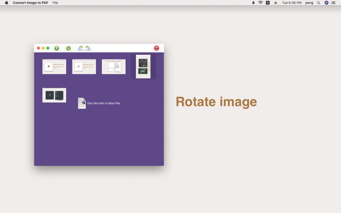Select the rotated portrait thumbnail

[x=143, y=66]
